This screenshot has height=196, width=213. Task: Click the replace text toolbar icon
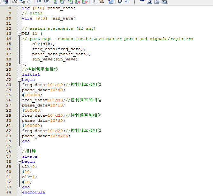pos(22,1)
